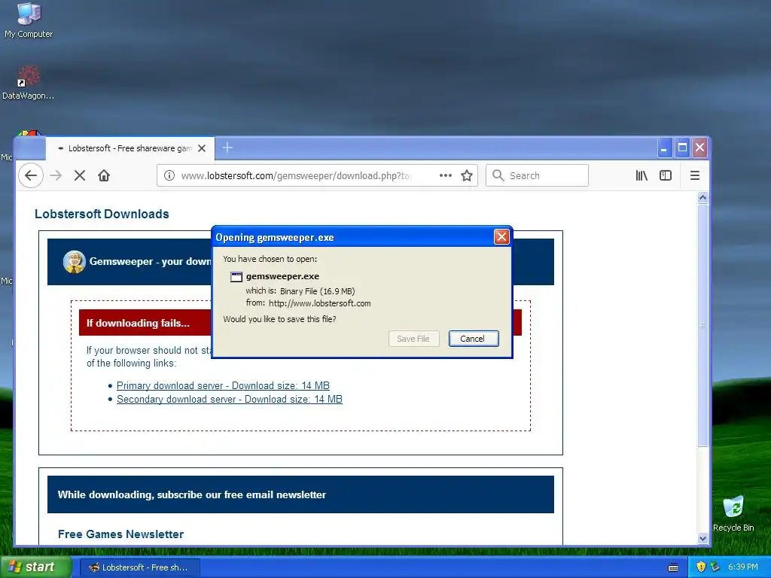Show site information icon in address bar
771x578 pixels.
[x=169, y=175]
